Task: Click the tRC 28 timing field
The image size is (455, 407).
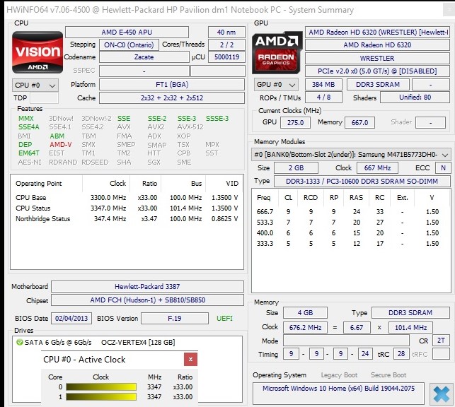Action: coord(401,354)
